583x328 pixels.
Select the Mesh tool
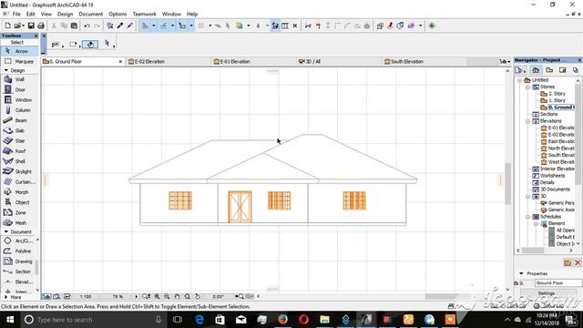[19, 222]
